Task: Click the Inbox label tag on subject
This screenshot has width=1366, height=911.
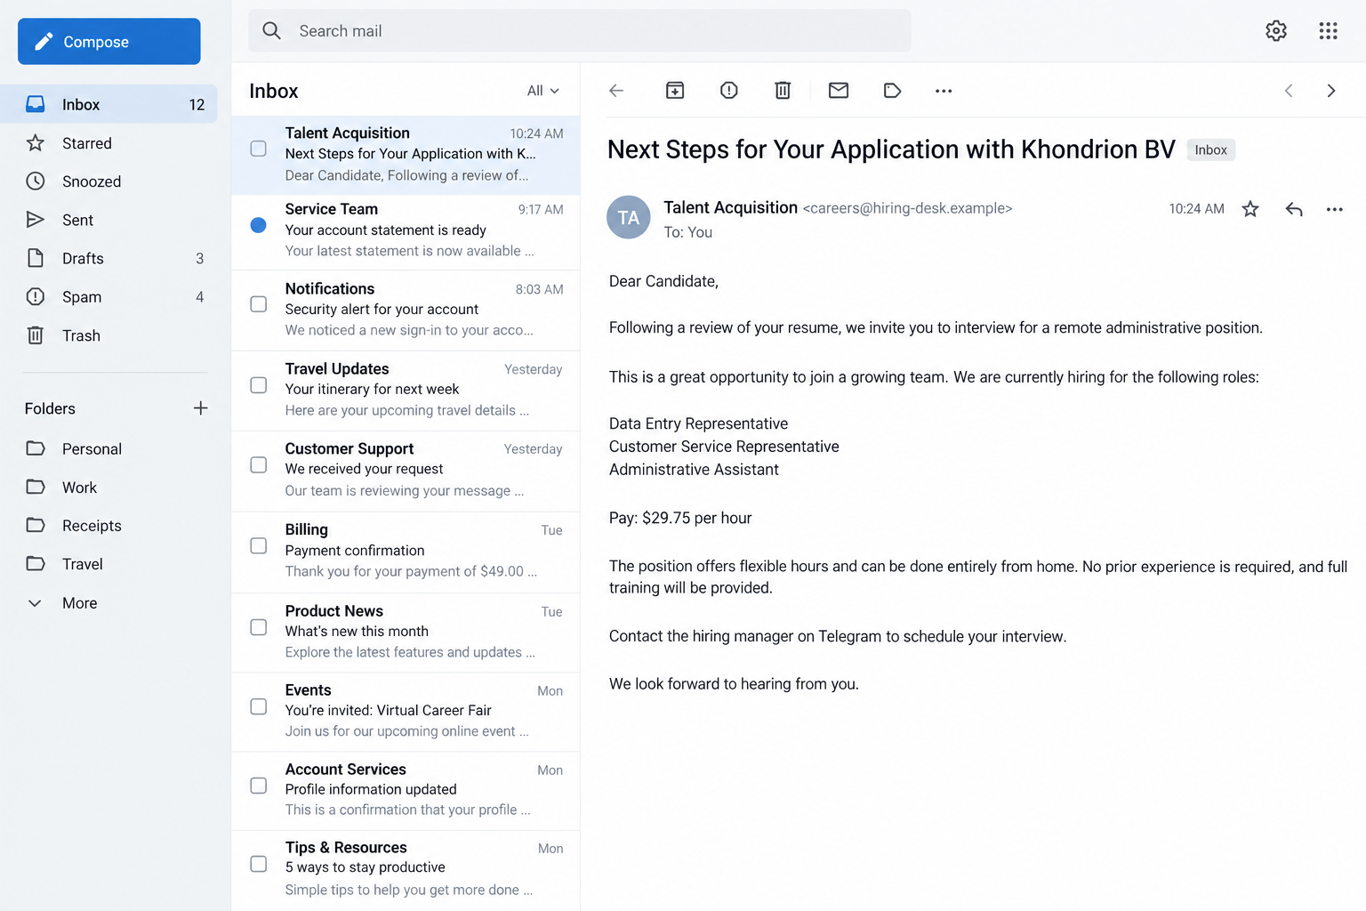Action: 1211,150
